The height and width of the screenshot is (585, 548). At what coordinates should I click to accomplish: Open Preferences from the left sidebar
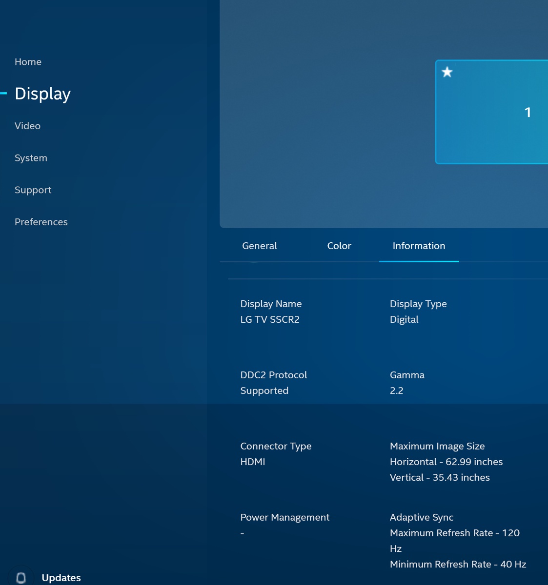[x=41, y=222]
